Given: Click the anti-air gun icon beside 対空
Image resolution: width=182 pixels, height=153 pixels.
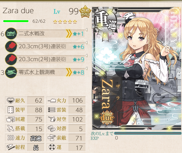Looking at the screenshot, I should tap(52, 119).
